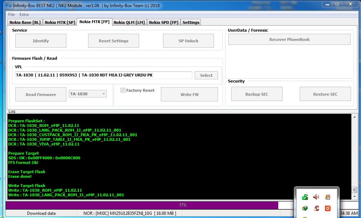361x218 pixels.
Task: Switch to the Nokia SPD [FP] tab
Action: point(164,22)
